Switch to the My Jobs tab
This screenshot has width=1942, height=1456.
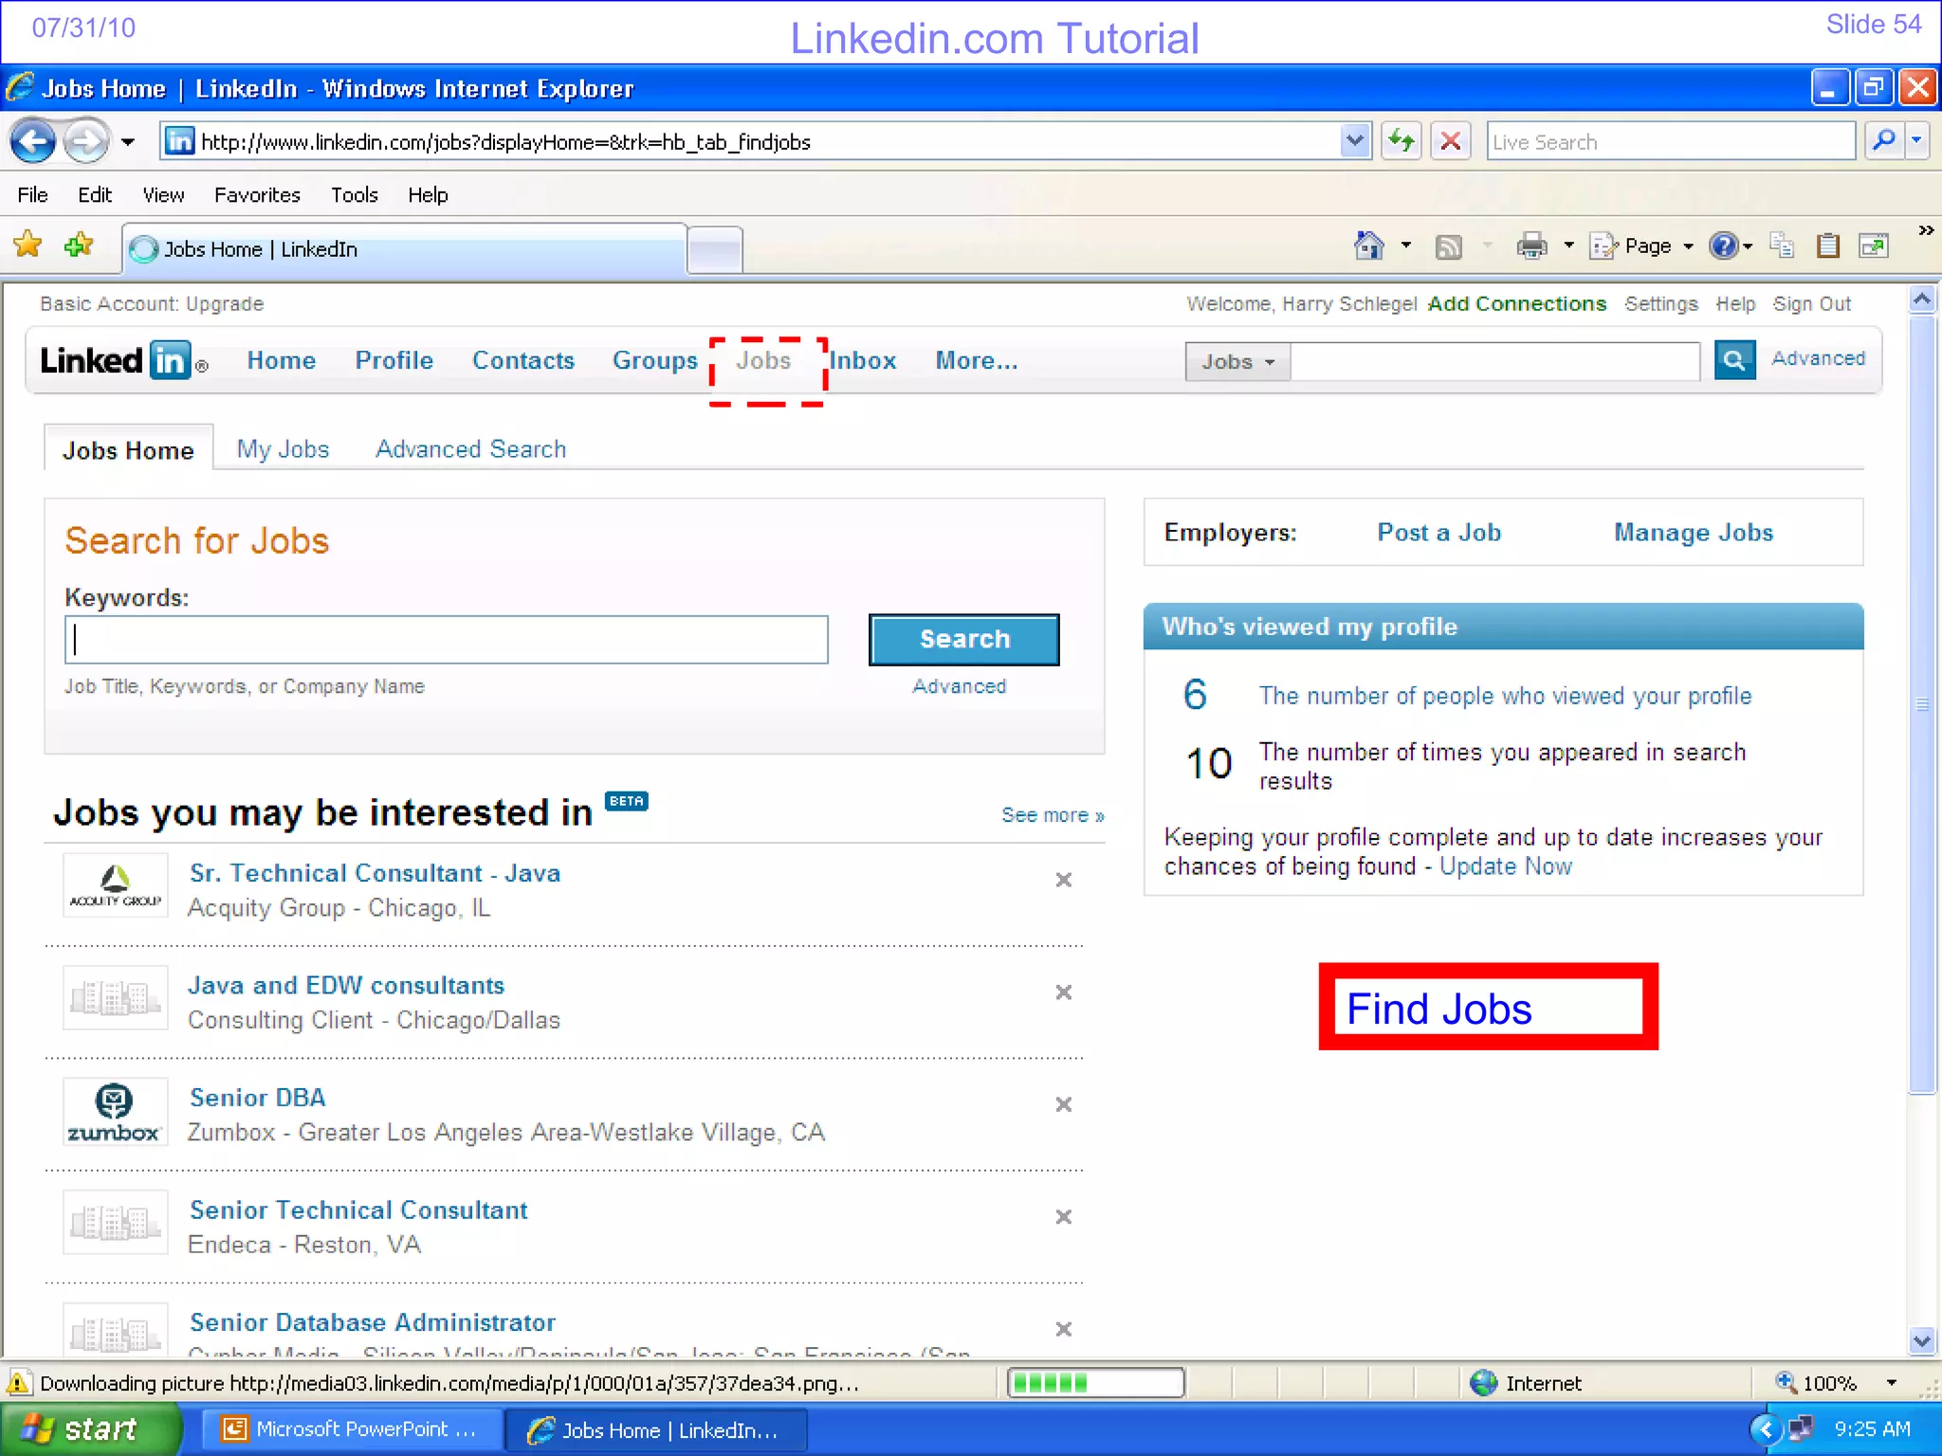[x=283, y=449]
